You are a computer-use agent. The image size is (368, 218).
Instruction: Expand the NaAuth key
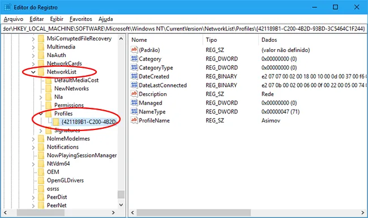(x=33, y=56)
